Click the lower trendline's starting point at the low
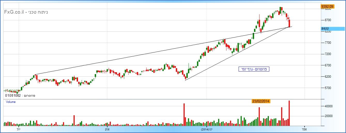 [x=185, y=80]
